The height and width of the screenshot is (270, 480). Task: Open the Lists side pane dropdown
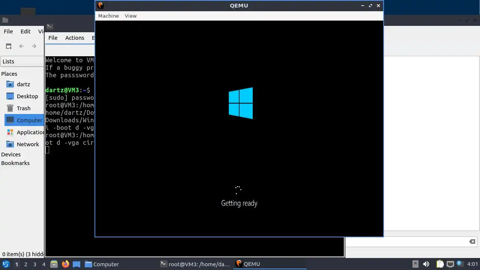(22, 61)
